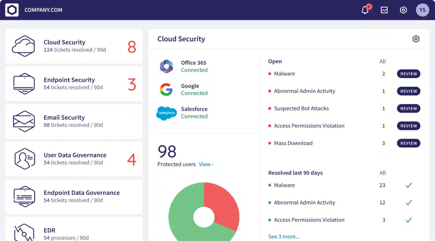
Task: Open the notifications bell
Action: (365, 10)
